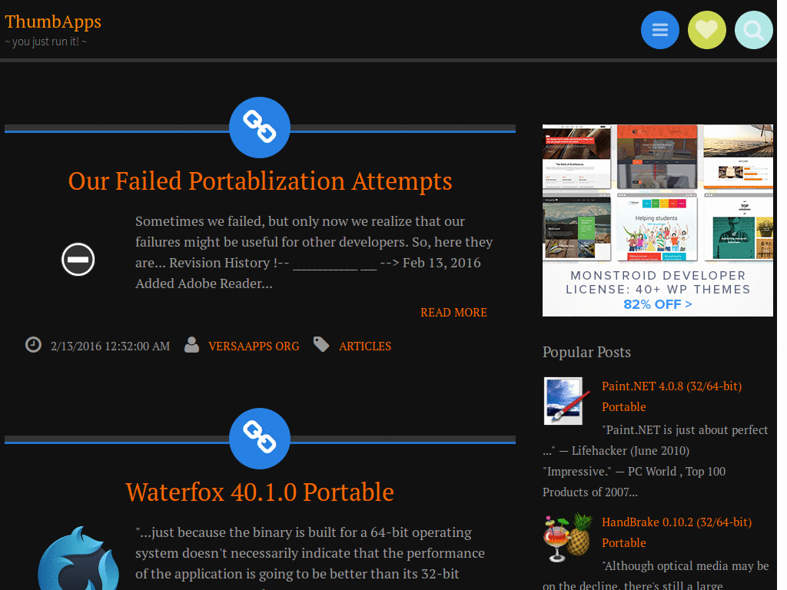Click the '2/13/2016 12:32:00 AM' timestamp
787x590 pixels.
(110, 346)
